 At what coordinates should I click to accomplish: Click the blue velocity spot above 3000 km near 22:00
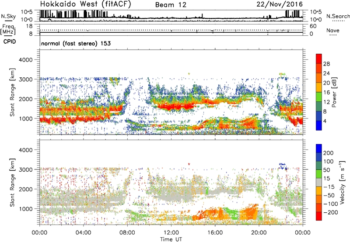tap(283, 166)
